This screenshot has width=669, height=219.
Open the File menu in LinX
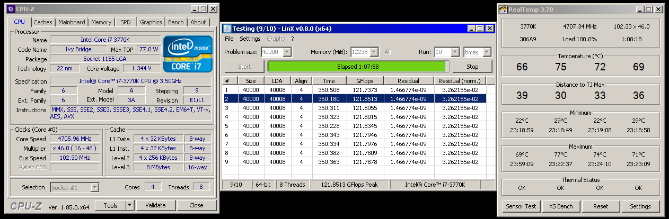[229, 39]
